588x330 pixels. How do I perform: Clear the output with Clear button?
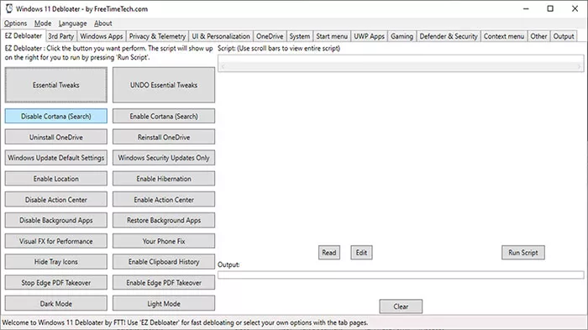401,306
